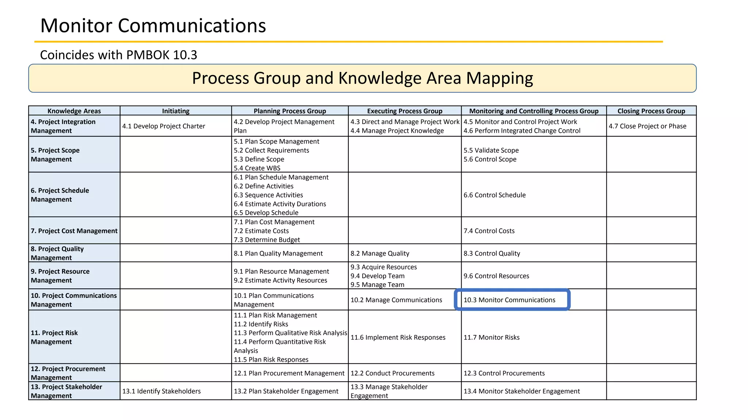Select the Knowledge Areas column header

coord(74,111)
